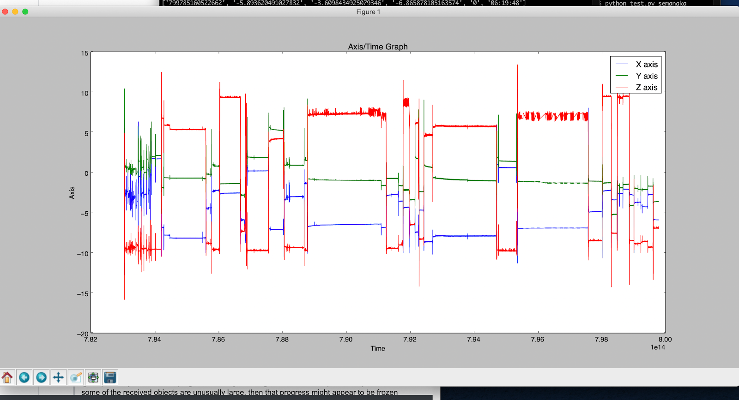
Task: Click the red line sample in the legend
Action: [622, 87]
